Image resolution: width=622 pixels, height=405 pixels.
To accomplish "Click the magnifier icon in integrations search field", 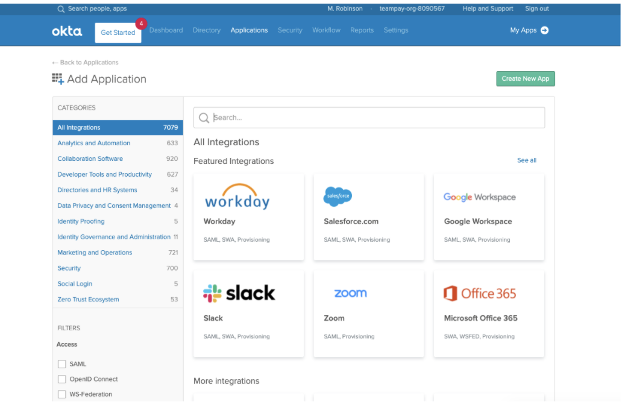I will [204, 118].
